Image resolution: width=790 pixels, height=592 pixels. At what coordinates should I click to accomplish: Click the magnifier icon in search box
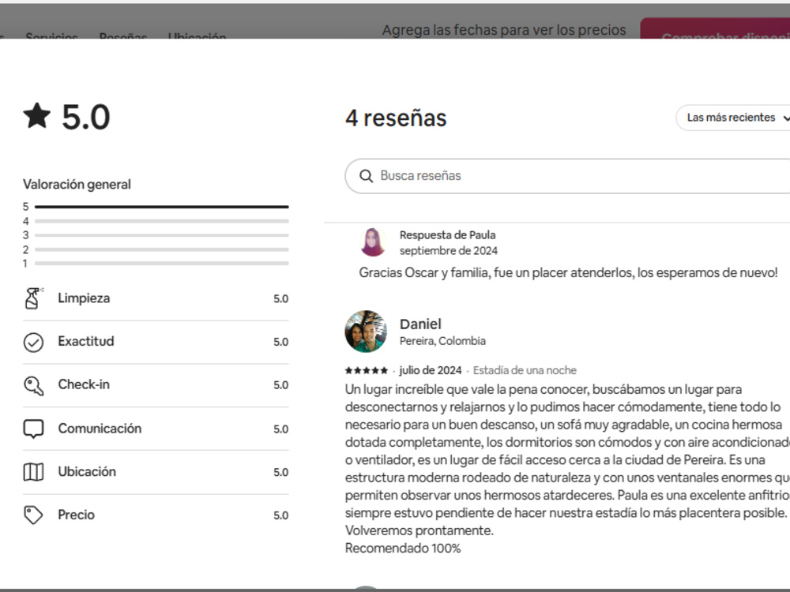(367, 176)
